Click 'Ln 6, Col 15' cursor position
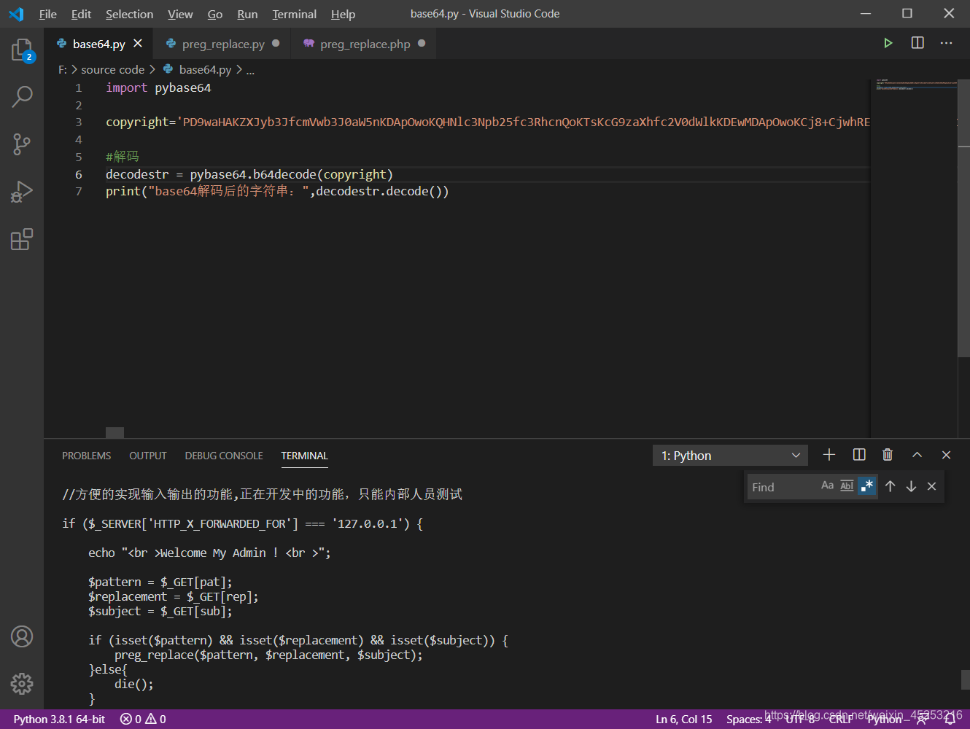The image size is (970, 729). point(683,719)
